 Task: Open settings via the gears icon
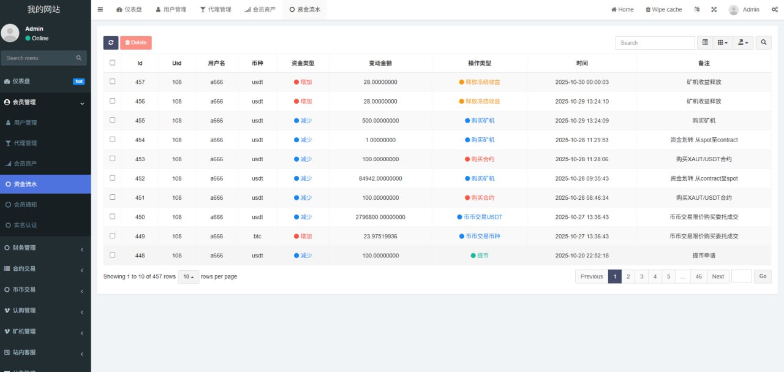pyautogui.click(x=775, y=10)
